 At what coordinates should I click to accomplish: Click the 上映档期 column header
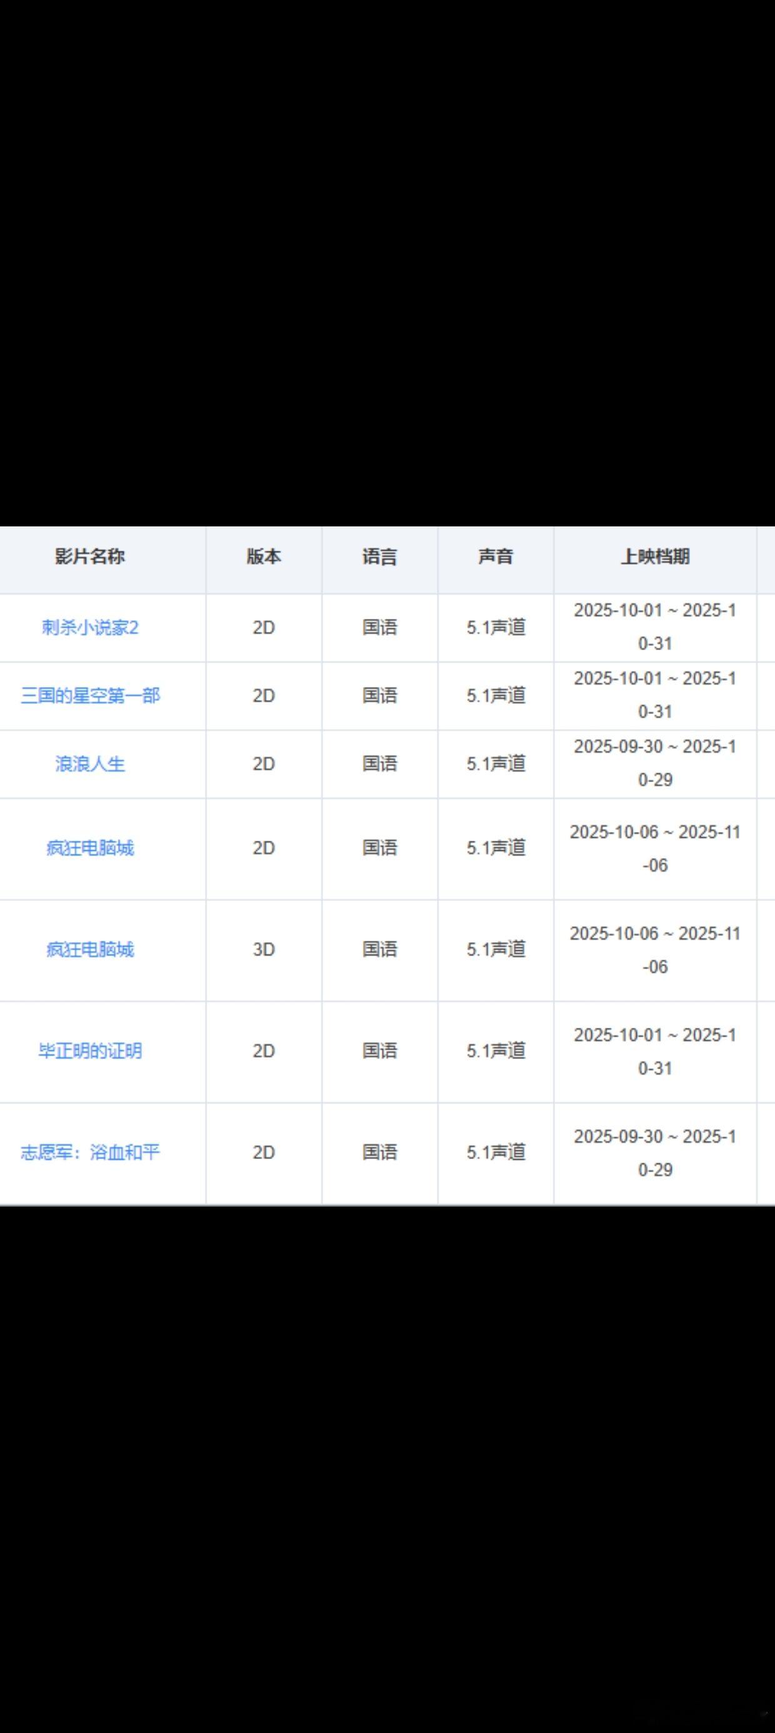click(655, 557)
